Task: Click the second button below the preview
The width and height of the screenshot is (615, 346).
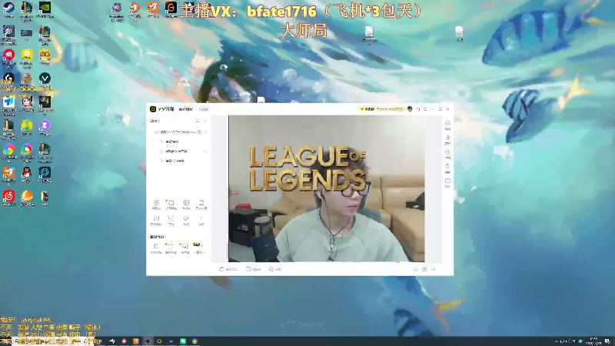Action: (x=254, y=269)
